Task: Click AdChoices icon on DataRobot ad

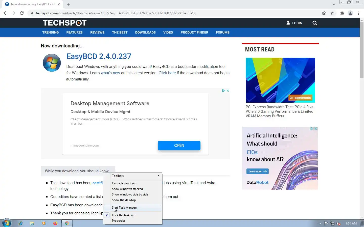Action: [x=312, y=129]
